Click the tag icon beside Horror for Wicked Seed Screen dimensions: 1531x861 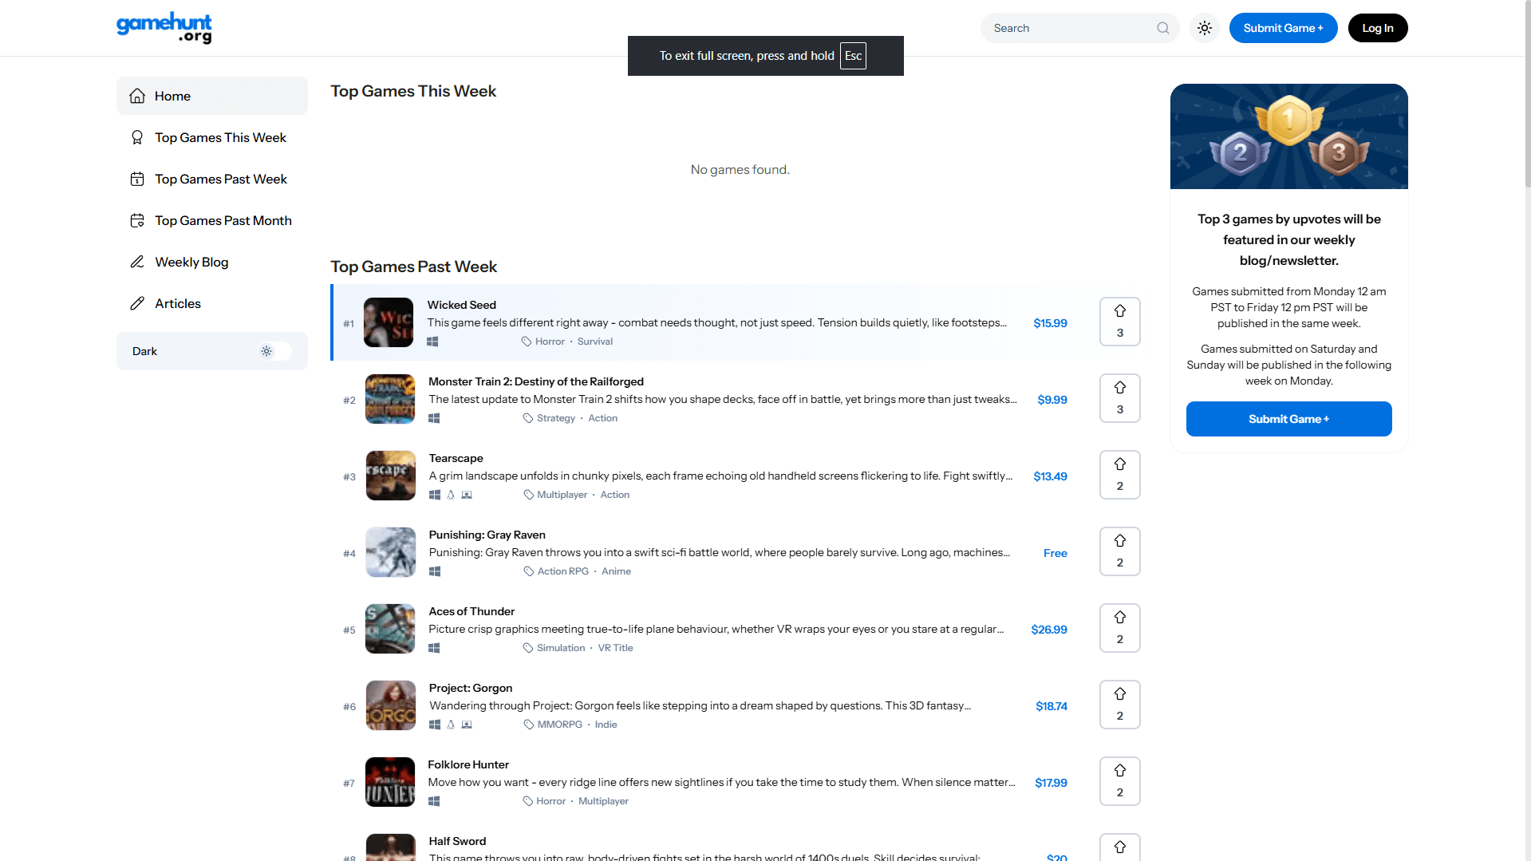(526, 341)
